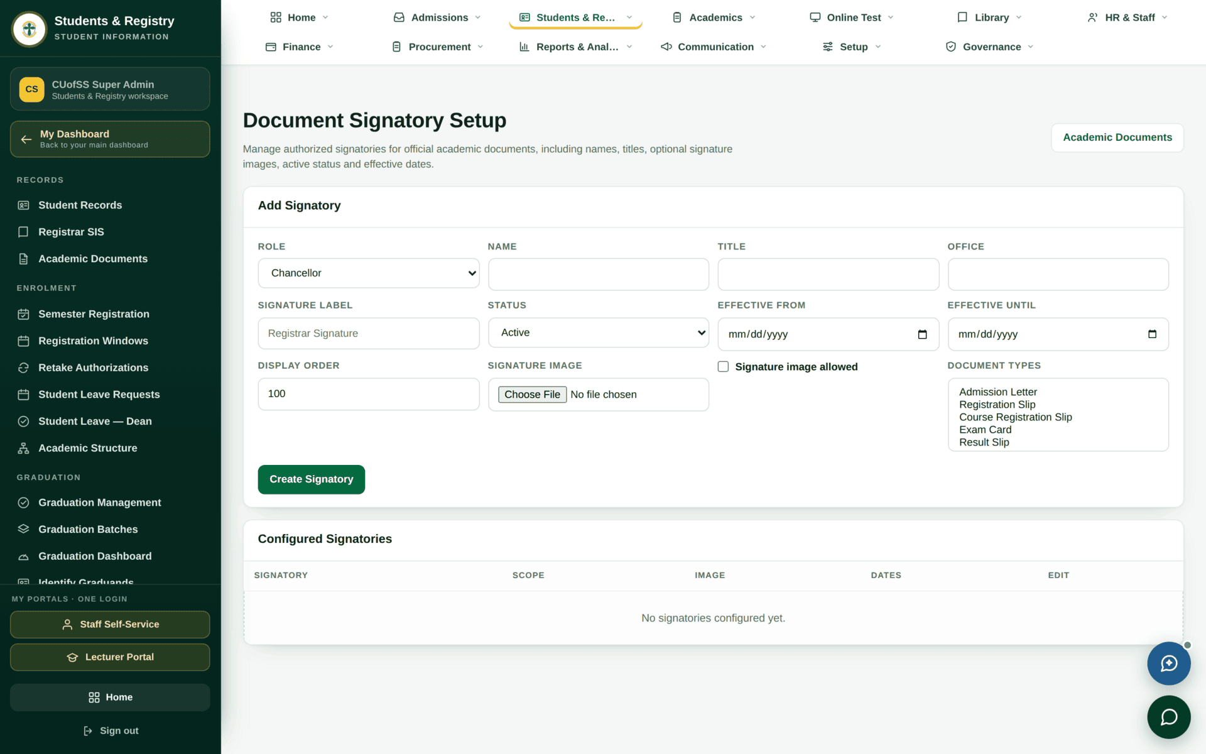Click the university crest logo

(29, 29)
